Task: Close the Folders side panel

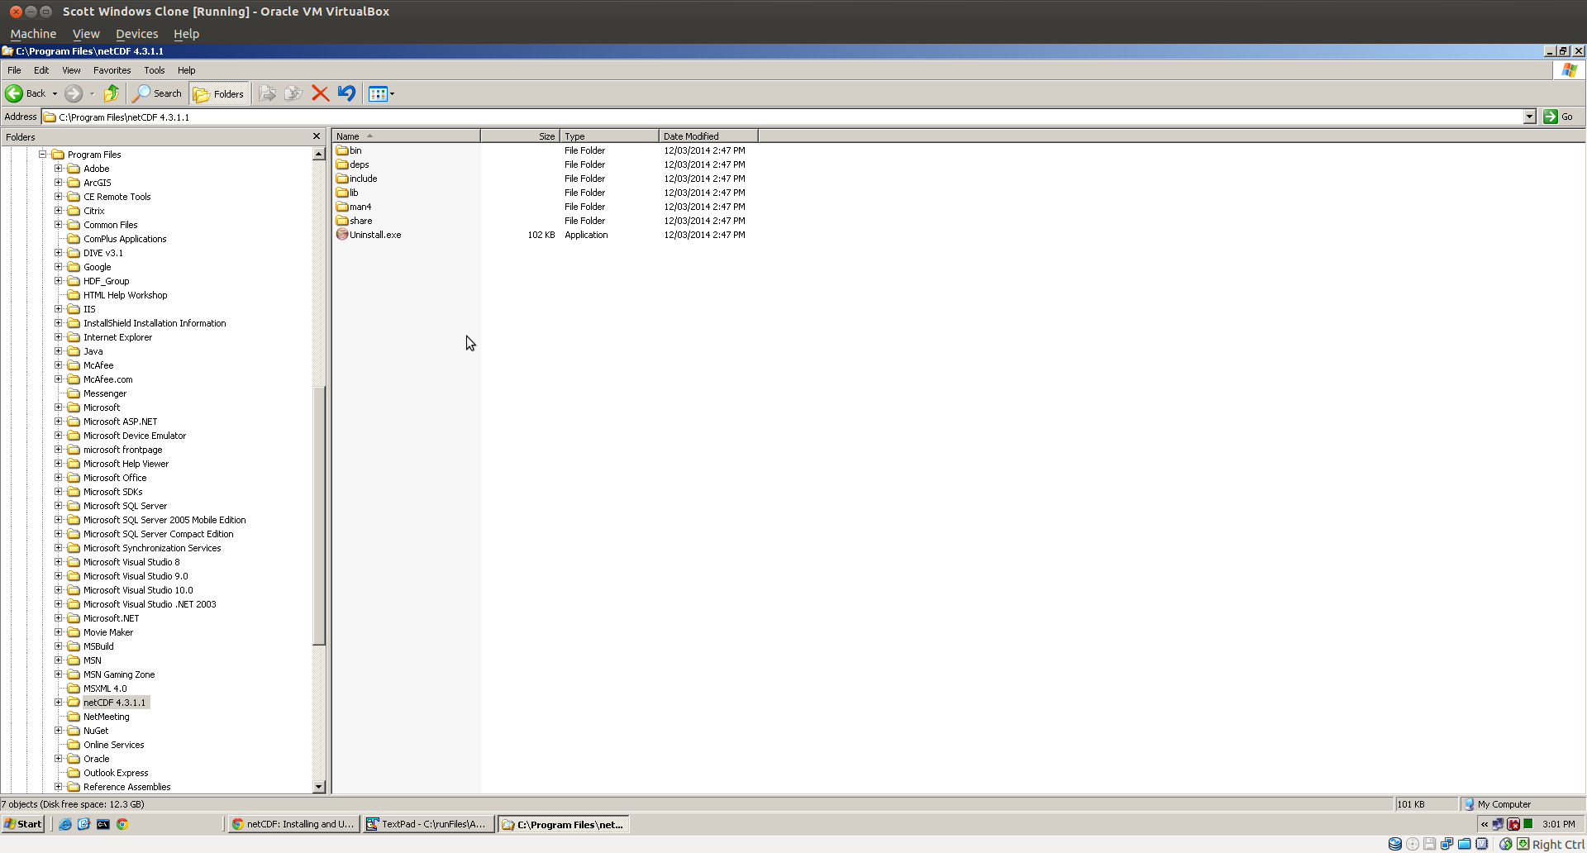Action: pyautogui.click(x=316, y=136)
